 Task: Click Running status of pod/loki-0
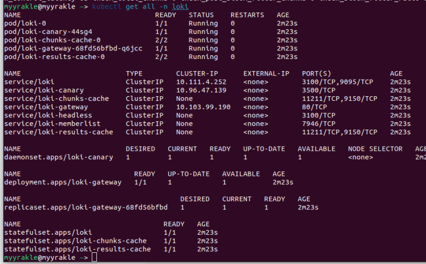[203, 23]
